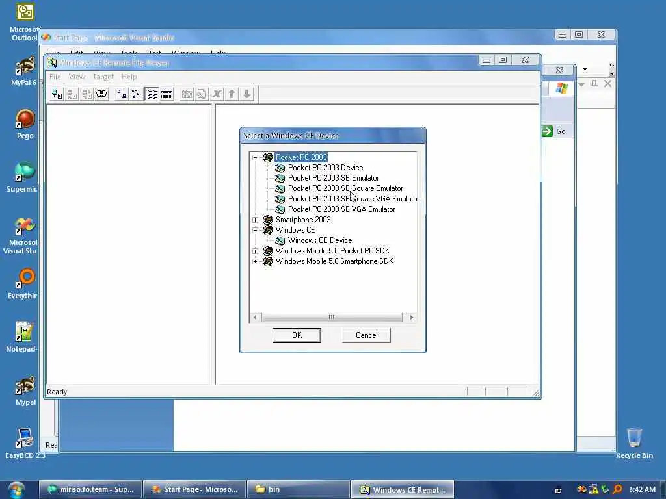
Task: Click the device list horizontal scrollbar thumb
Action: pos(332,317)
